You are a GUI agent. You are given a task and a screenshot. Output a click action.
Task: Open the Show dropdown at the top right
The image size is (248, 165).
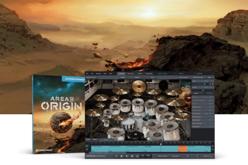(210, 78)
